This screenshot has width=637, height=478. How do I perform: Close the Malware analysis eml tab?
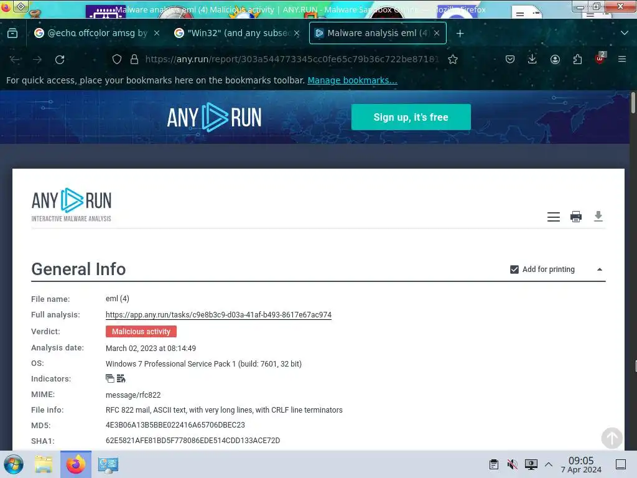(x=437, y=34)
